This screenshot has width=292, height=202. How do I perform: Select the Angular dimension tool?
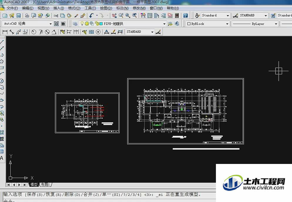pos(54,32)
